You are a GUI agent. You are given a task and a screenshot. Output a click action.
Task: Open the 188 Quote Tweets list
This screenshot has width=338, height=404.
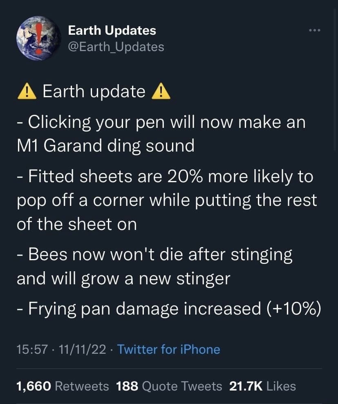click(169, 386)
